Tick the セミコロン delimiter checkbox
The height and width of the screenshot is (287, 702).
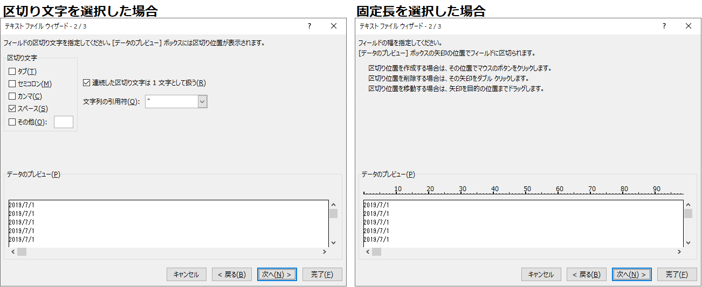pos(12,84)
